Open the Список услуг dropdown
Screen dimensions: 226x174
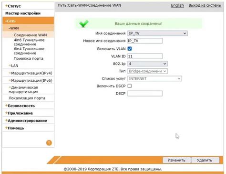(154, 78)
